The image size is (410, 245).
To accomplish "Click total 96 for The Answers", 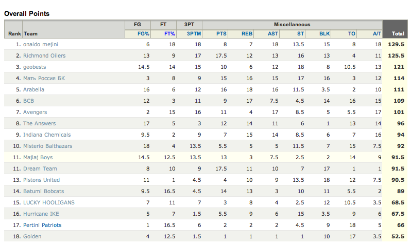I will click(401, 123).
